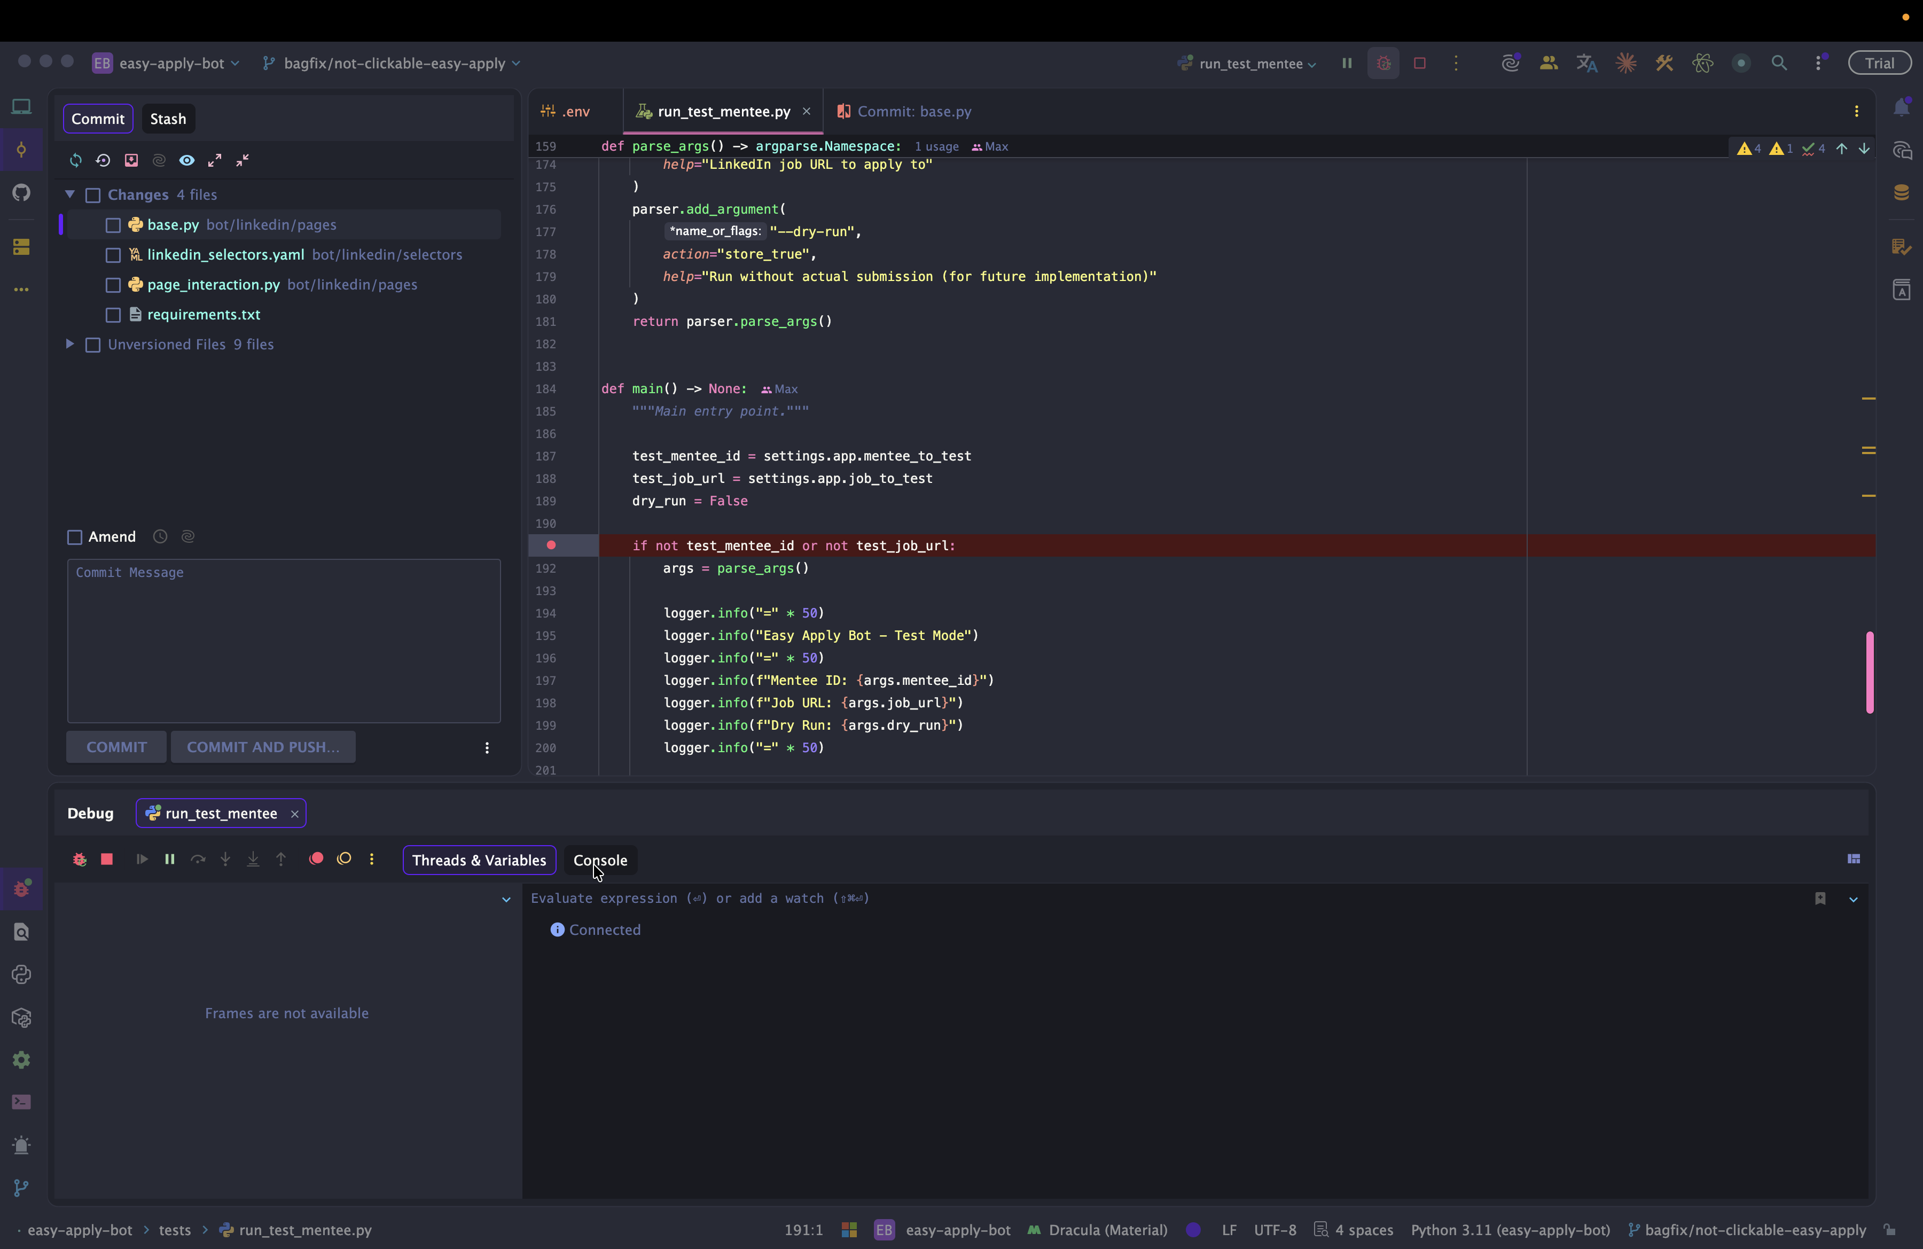Click the Pause Program icon in debug toolbar
The image size is (1923, 1249).
click(170, 859)
